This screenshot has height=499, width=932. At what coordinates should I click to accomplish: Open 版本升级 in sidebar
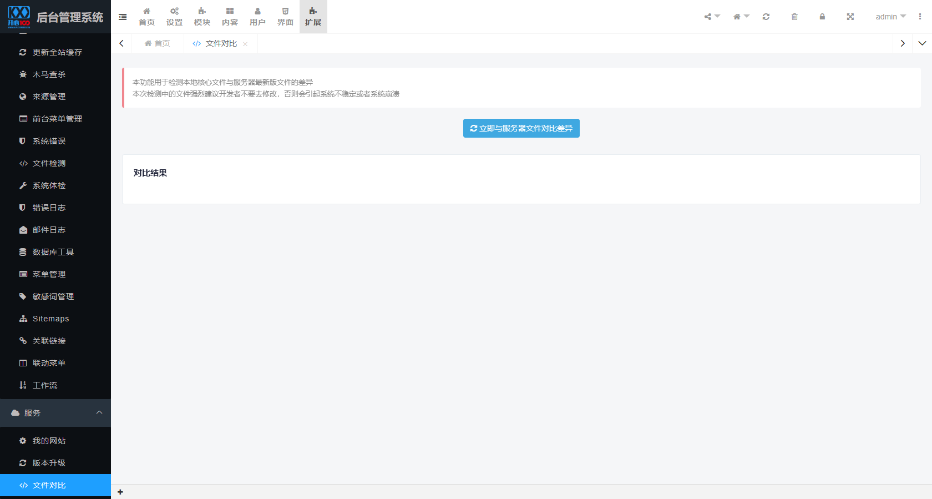coord(55,463)
